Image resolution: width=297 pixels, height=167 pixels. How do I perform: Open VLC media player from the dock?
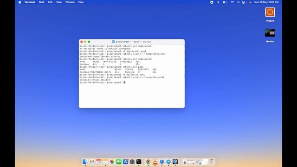click(x=155, y=162)
